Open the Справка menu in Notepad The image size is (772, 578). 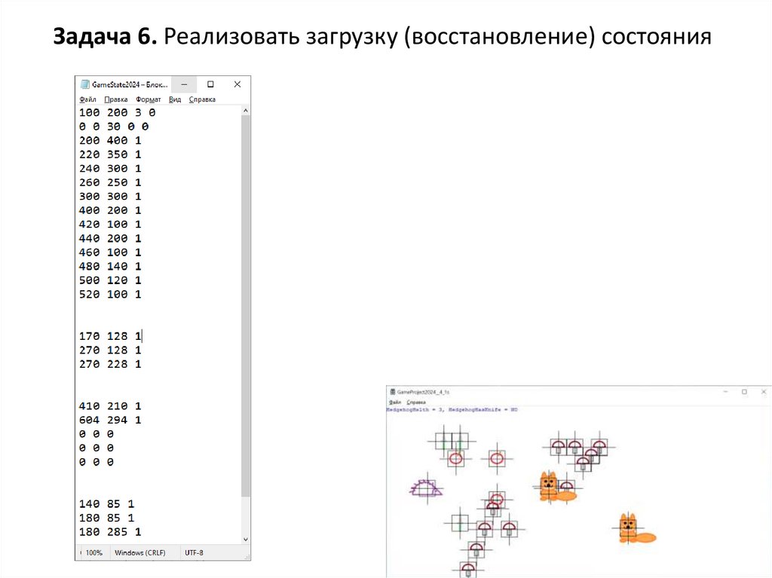pyautogui.click(x=202, y=99)
